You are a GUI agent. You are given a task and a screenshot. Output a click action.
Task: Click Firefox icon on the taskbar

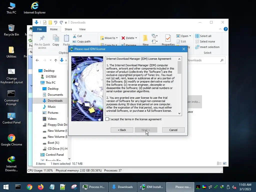coord(41,187)
